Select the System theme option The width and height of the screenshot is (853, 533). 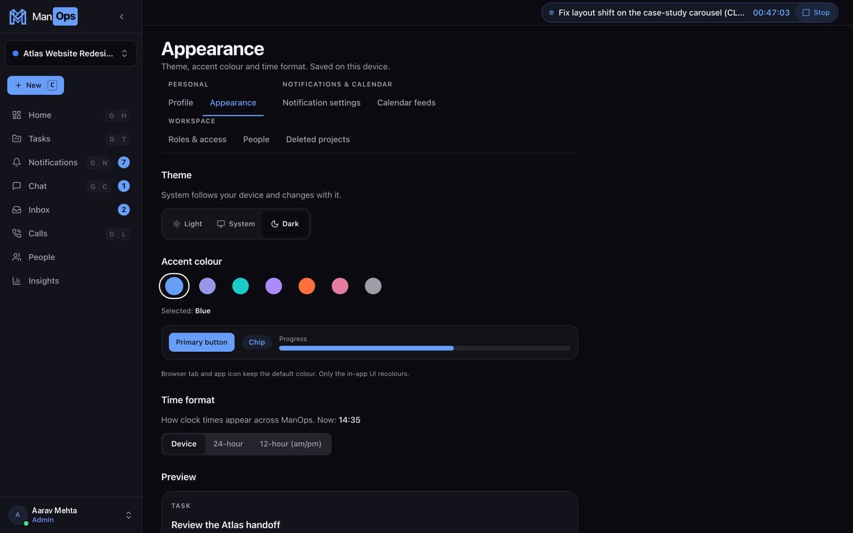pos(236,224)
